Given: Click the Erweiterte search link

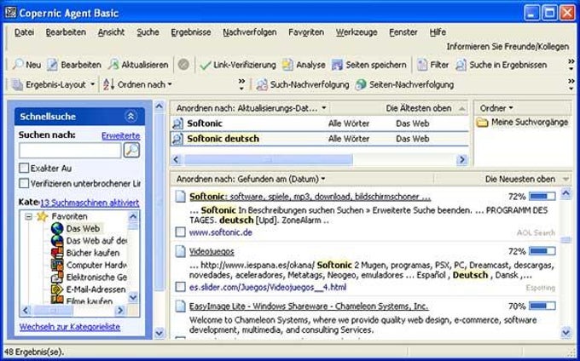Looking at the screenshot, I should click(x=121, y=135).
